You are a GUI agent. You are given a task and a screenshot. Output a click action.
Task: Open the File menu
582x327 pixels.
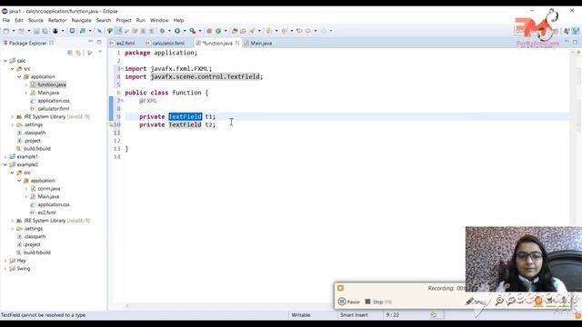pos(6,20)
